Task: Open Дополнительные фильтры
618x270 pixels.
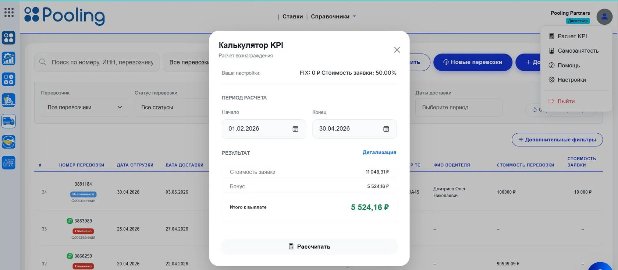Action: click(557, 140)
